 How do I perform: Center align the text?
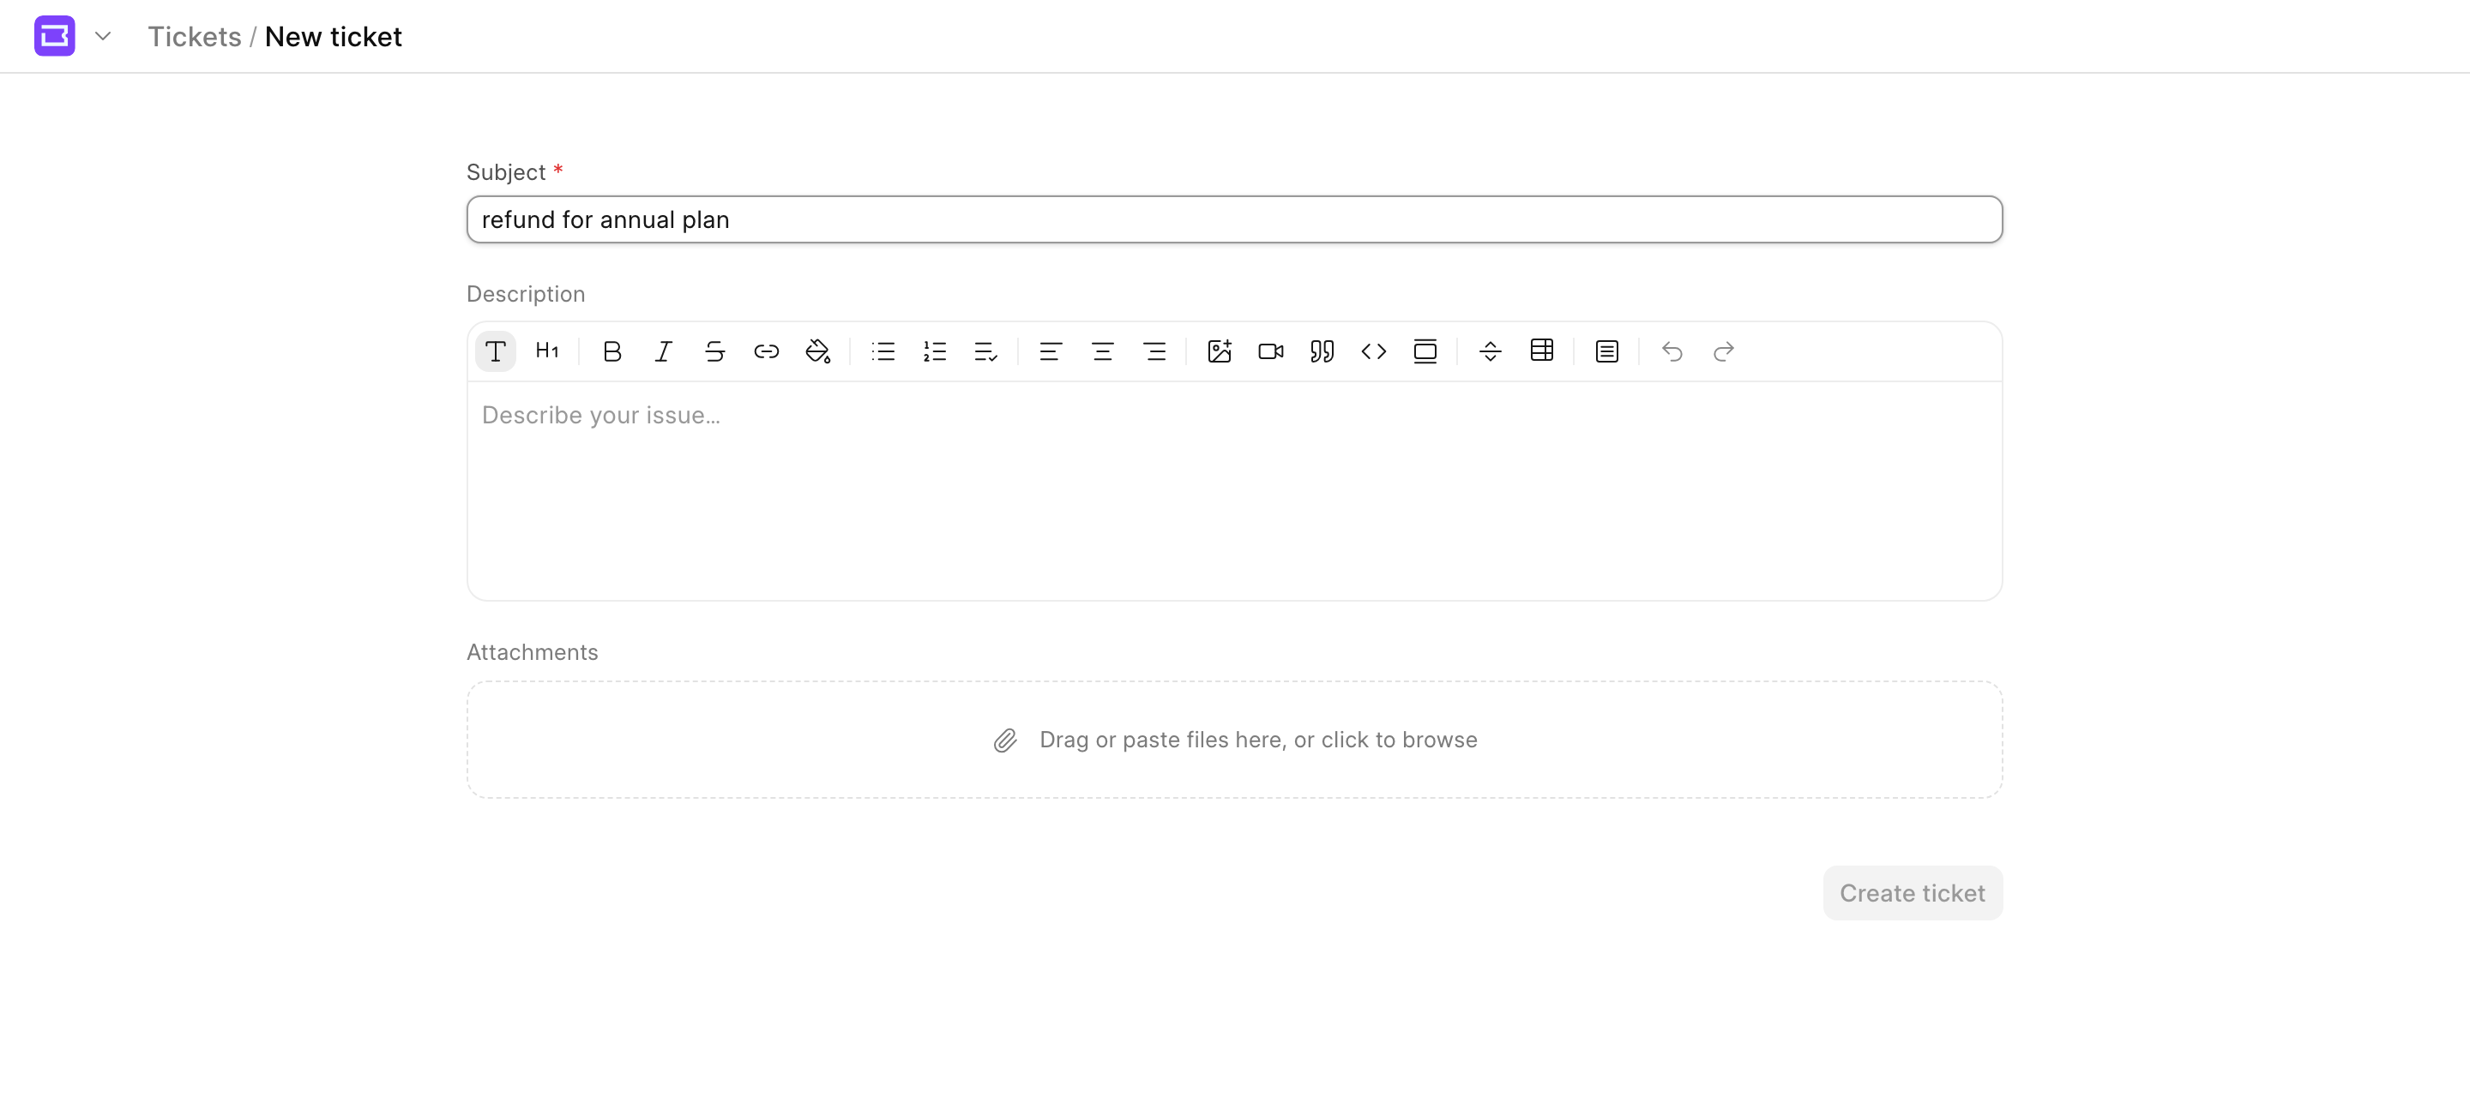pyautogui.click(x=1103, y=351)
